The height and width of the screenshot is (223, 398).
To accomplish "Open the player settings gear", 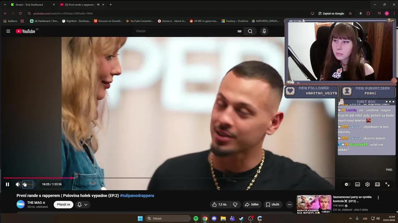I will click(x=368, y=184).
